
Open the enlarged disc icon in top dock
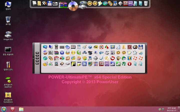pyautogui.click(x=73, y=6)
